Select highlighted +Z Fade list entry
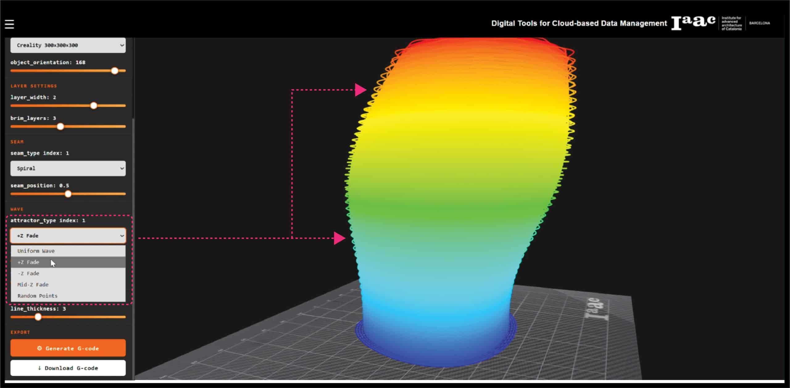The width and height of the screenshot is (790, 388). (x=28, y=262)
